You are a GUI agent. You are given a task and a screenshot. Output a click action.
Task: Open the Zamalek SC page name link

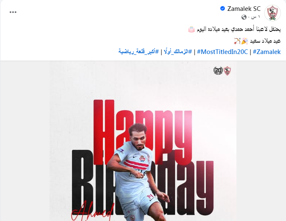244,9
